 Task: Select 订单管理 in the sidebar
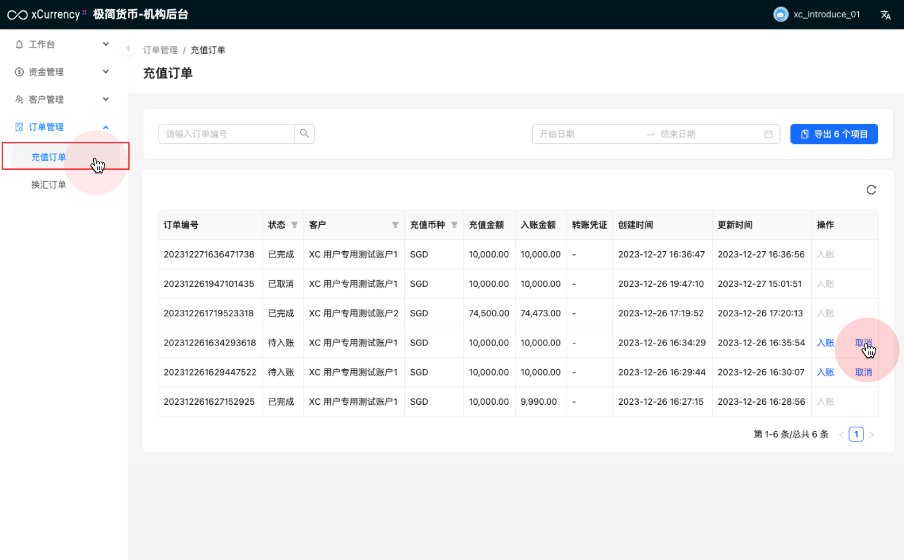click(46, 127)
